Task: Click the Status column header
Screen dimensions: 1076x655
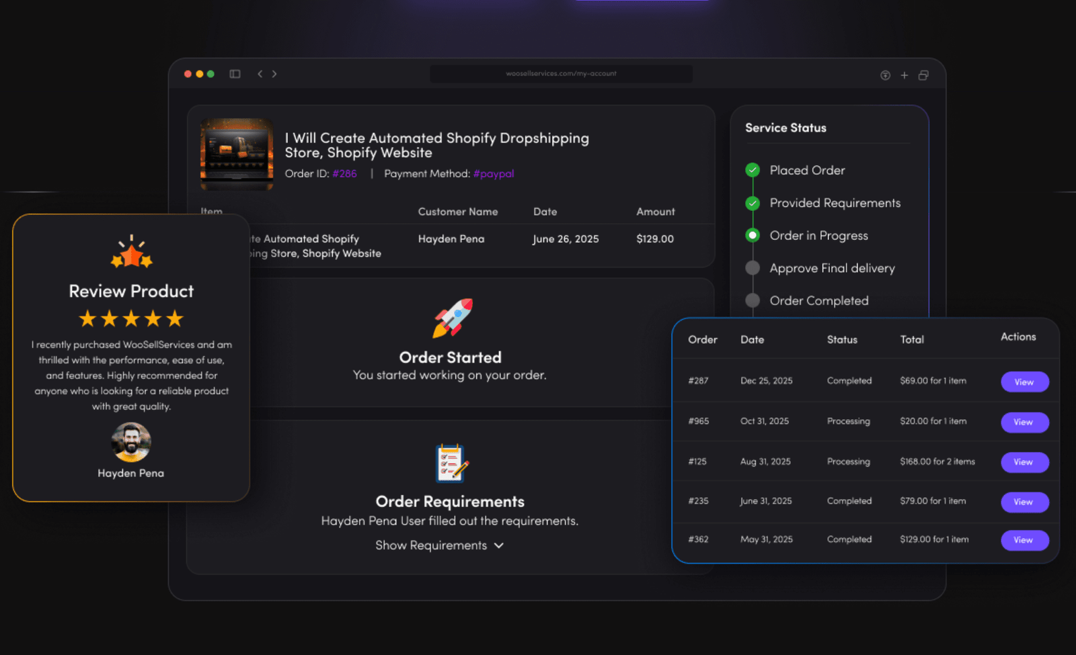Action: [842, 340]
